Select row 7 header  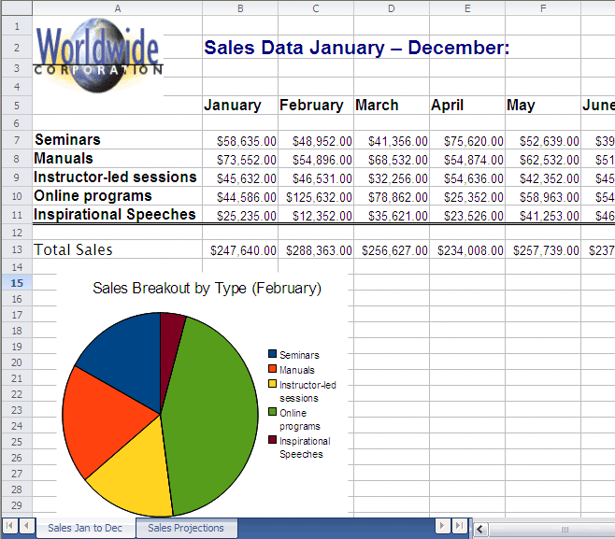click(x=17, y=140)
